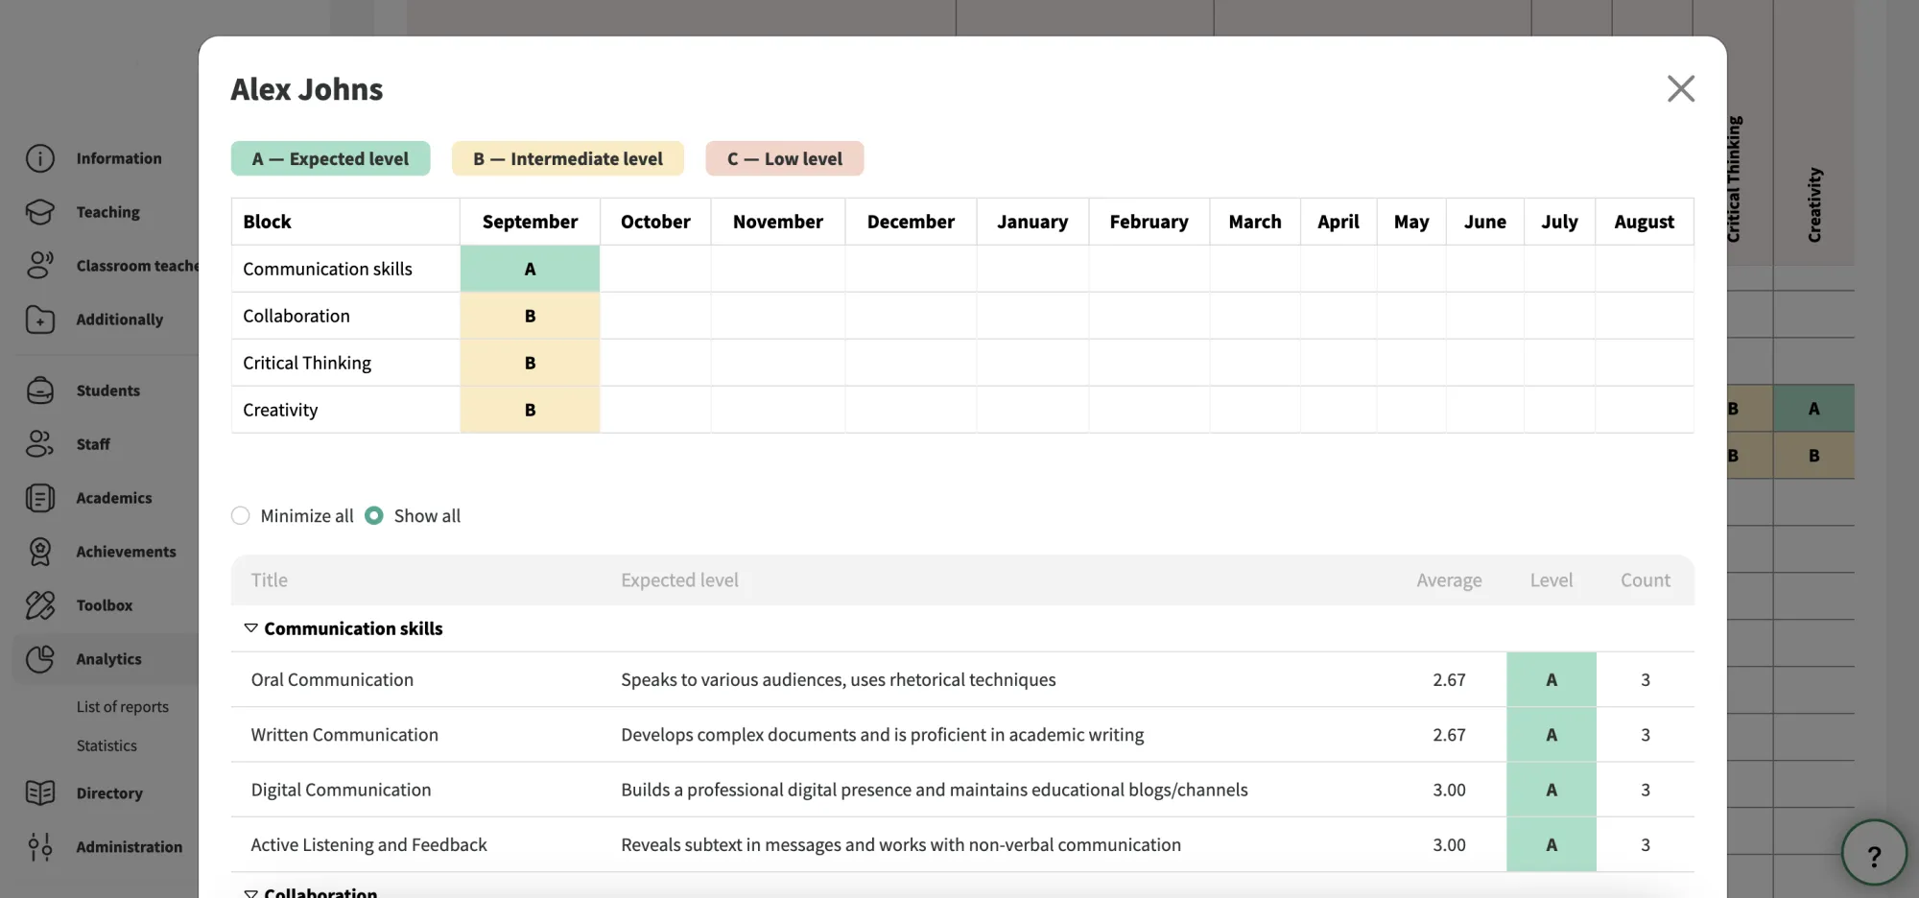This screenshot has width=1919, height=898.
Task: Expand the Collaboration section triangle
Action: tap(250, 893)
